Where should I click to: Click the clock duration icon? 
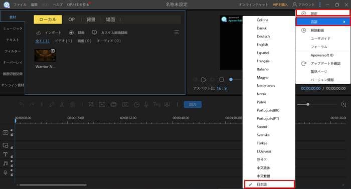pyautogui.click(x=136, y=104)
